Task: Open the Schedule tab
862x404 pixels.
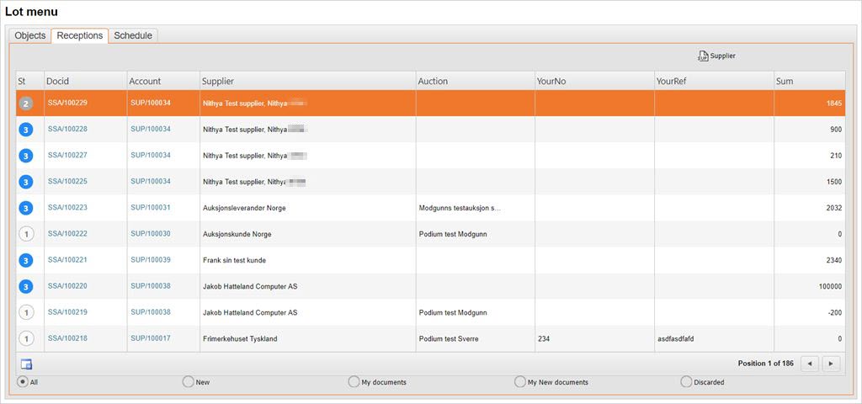Action: tap(133, 35)
